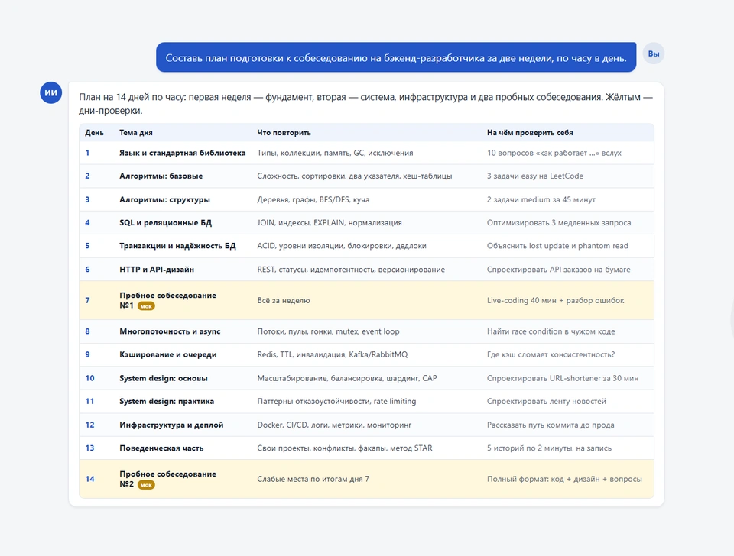Click day number 5 in table

click(x=87, y=245)
